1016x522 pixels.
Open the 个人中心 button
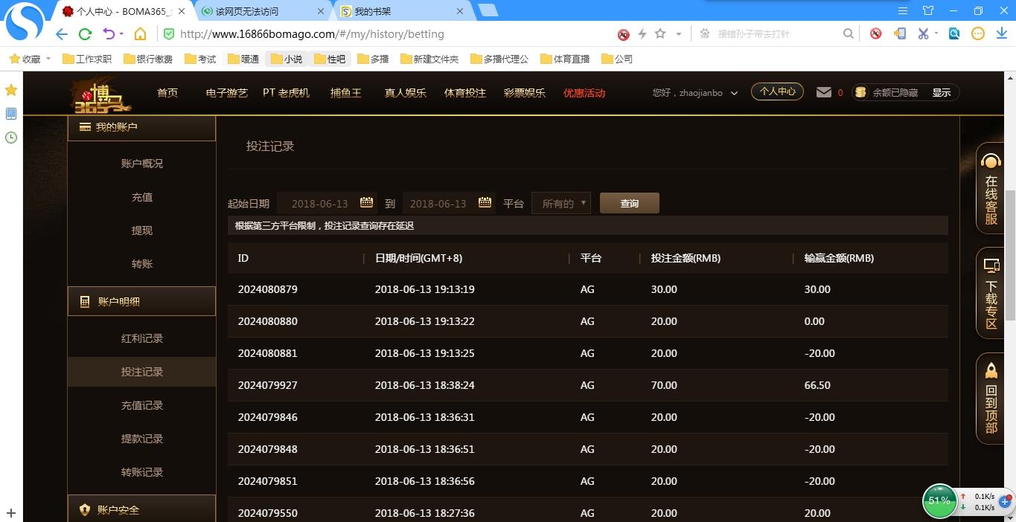point(777,91)
